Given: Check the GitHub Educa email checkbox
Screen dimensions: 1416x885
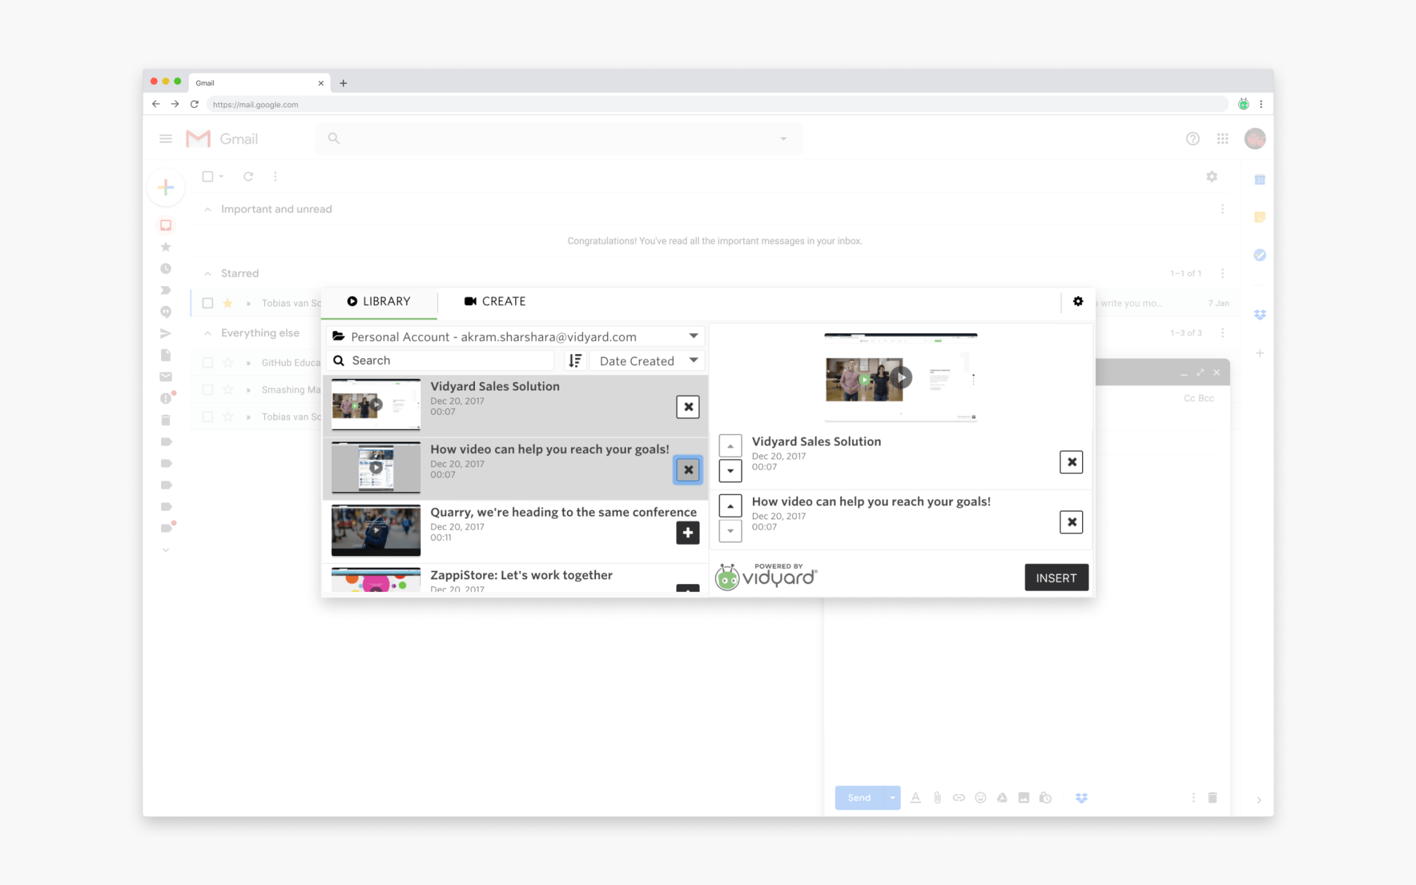Looking at the screenshot, I should (207, 362).
